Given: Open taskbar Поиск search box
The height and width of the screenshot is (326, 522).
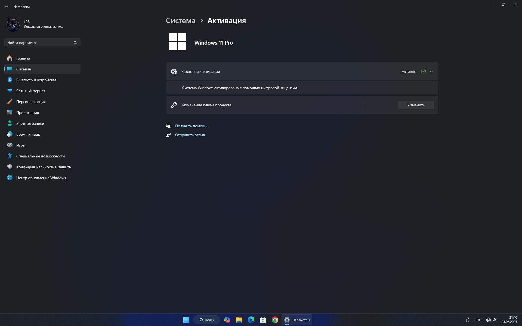Looking at the screenshot, I should click(207, 320).
